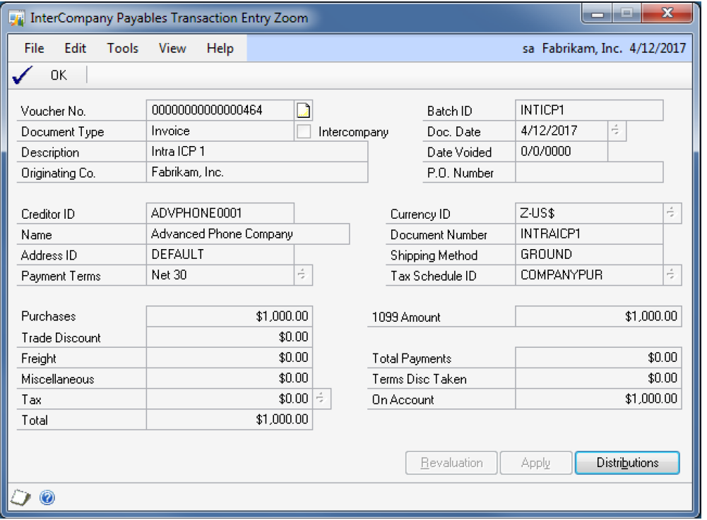Click the Apply button
The image size is (707, 520).
[535, 463]
